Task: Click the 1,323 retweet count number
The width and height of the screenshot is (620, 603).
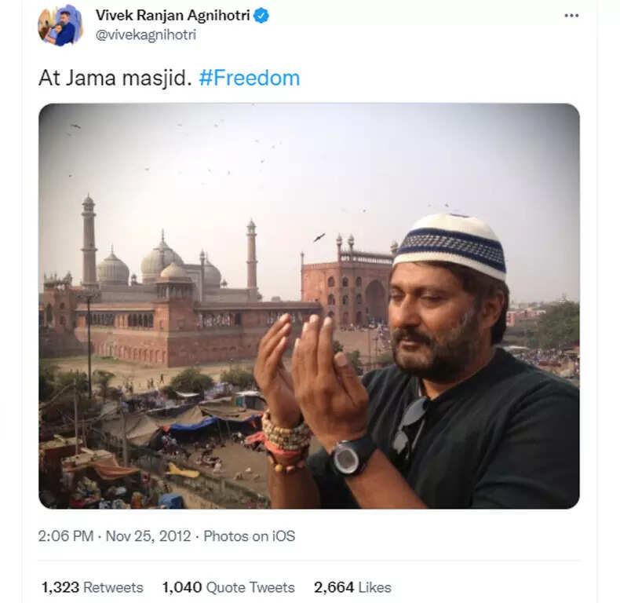Action: pyautogui.click(x=60, y=587)
